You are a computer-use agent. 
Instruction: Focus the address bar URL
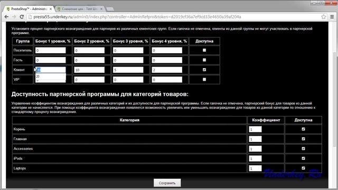pos(137,17)
